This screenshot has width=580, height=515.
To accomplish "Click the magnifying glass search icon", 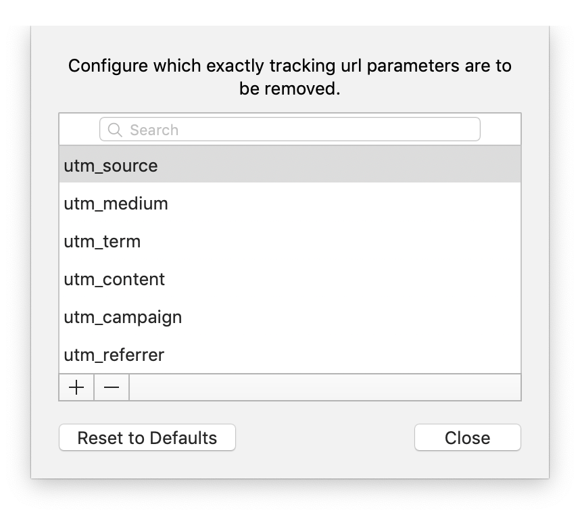I will point(114,129).
